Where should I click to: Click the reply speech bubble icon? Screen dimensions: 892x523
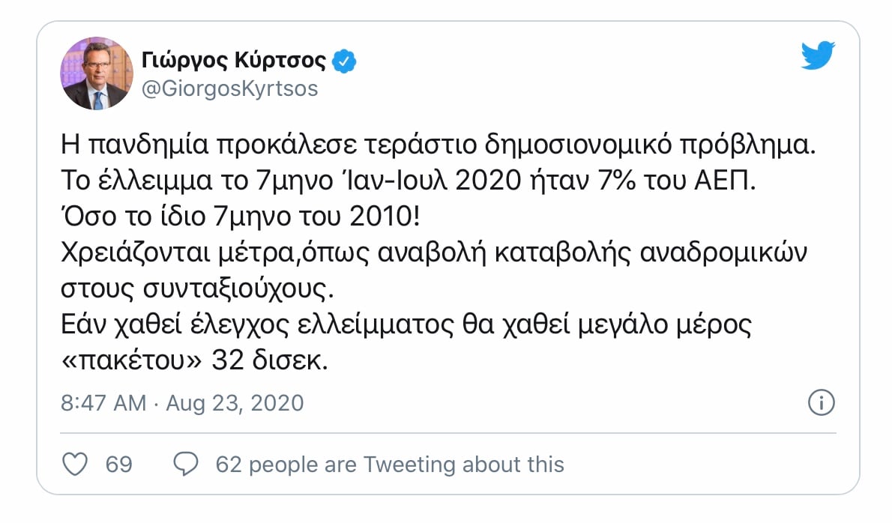pos(184,465)
